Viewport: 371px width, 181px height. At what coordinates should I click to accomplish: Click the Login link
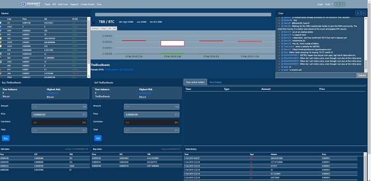point(320,4)
